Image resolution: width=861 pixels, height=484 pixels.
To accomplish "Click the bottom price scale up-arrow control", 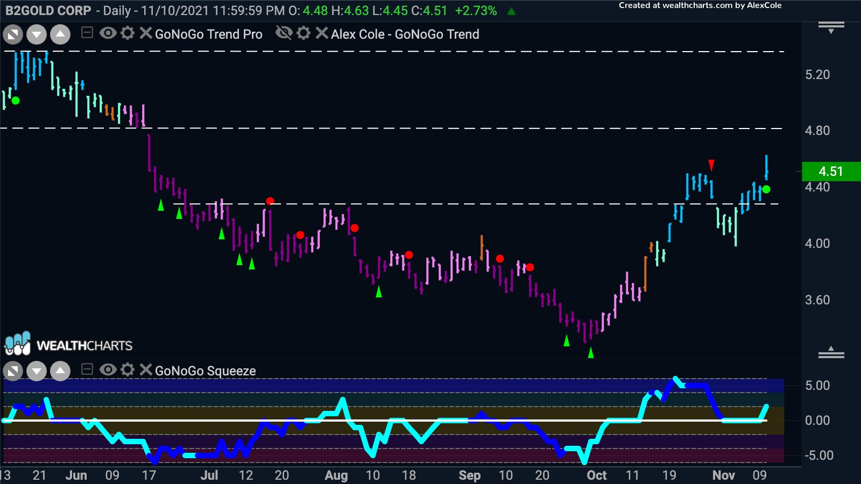I will (x=831, y=352).
